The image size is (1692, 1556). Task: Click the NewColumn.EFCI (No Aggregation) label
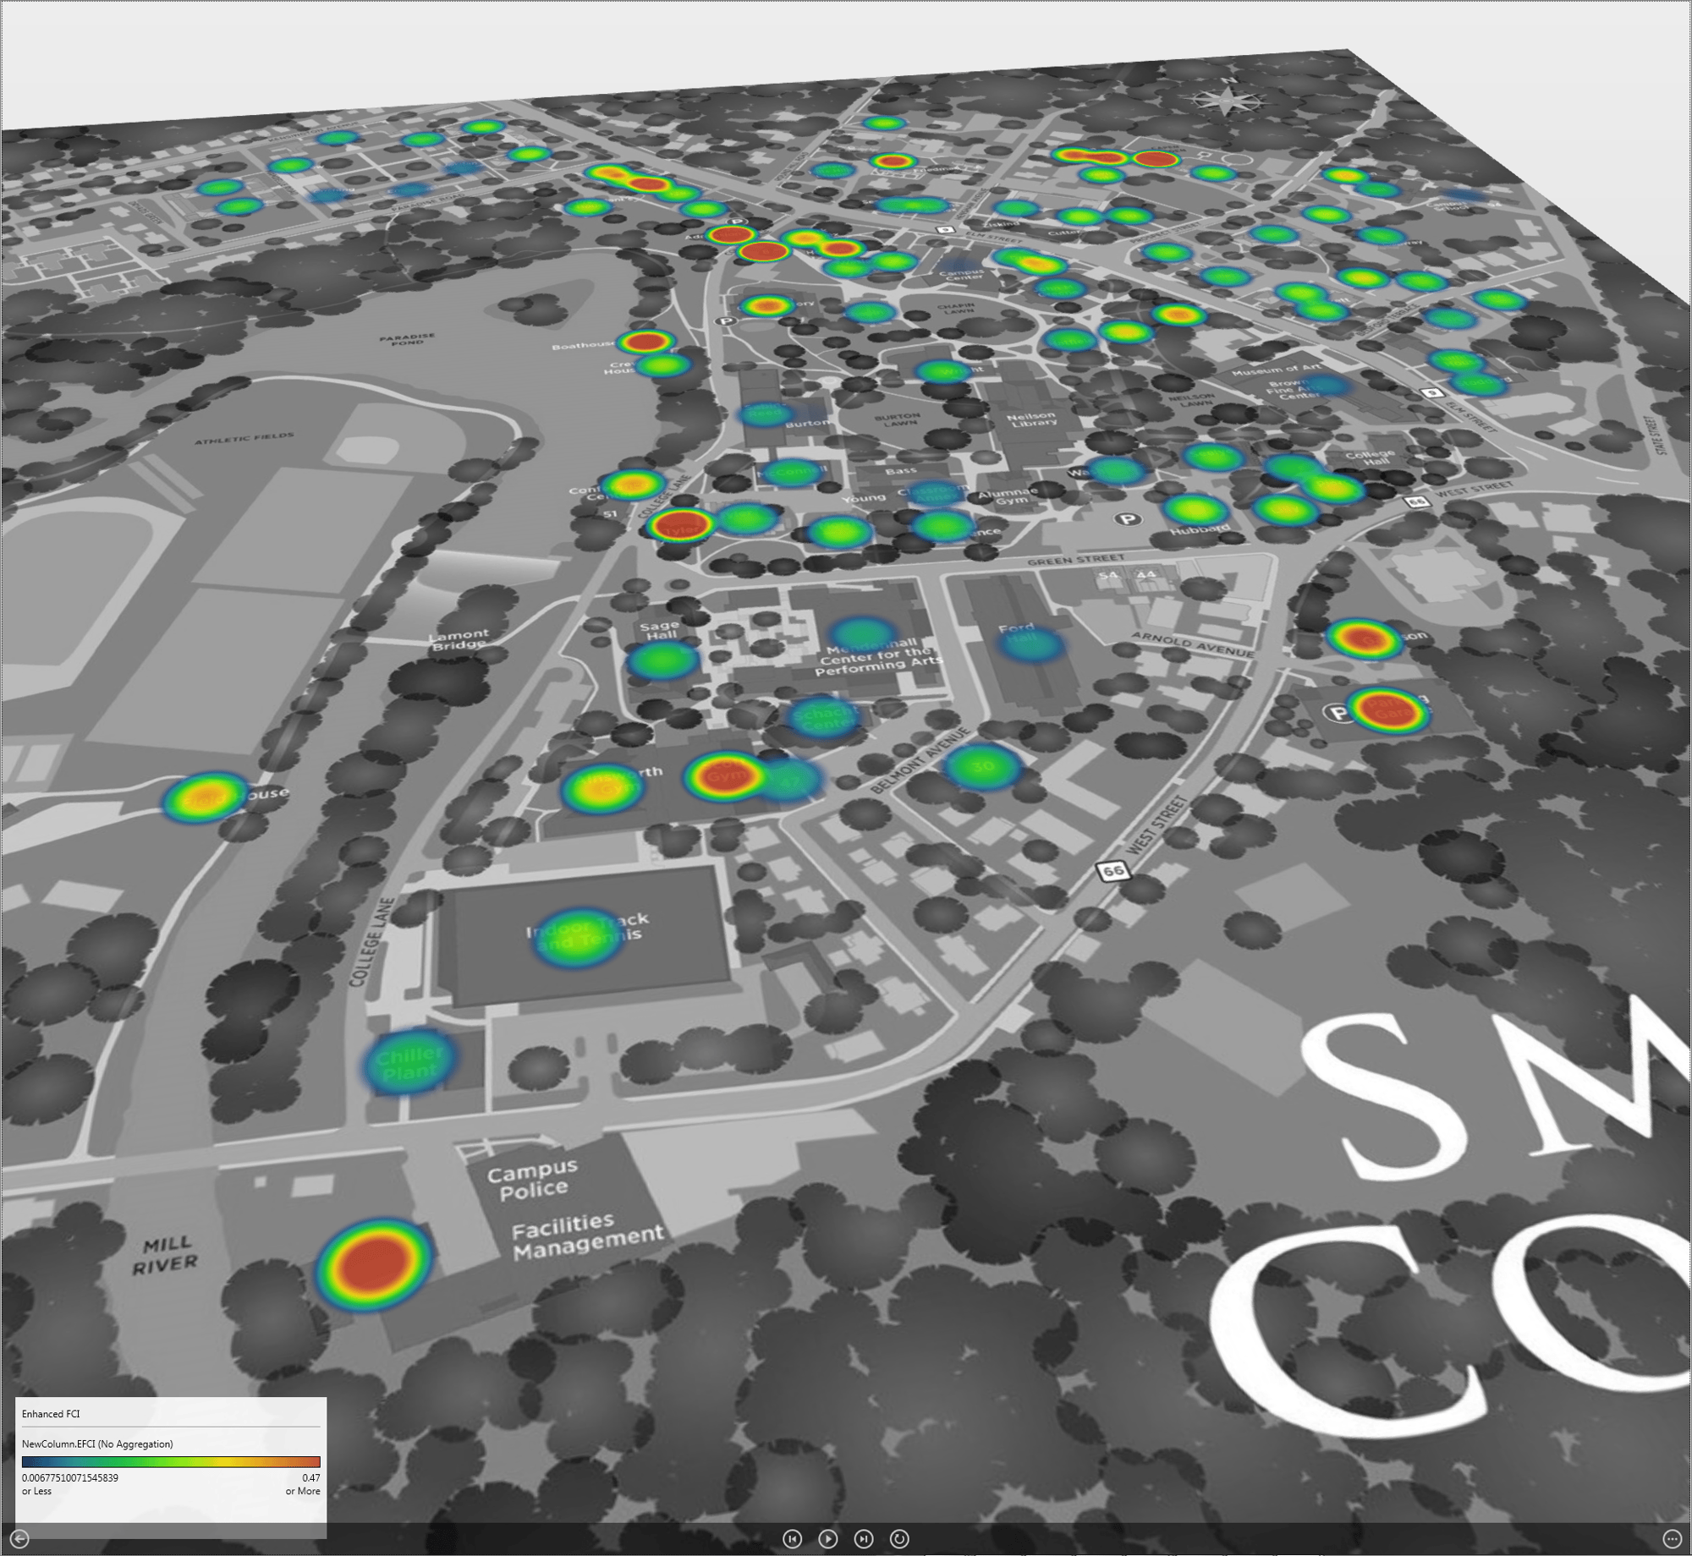click(97, 1444)
